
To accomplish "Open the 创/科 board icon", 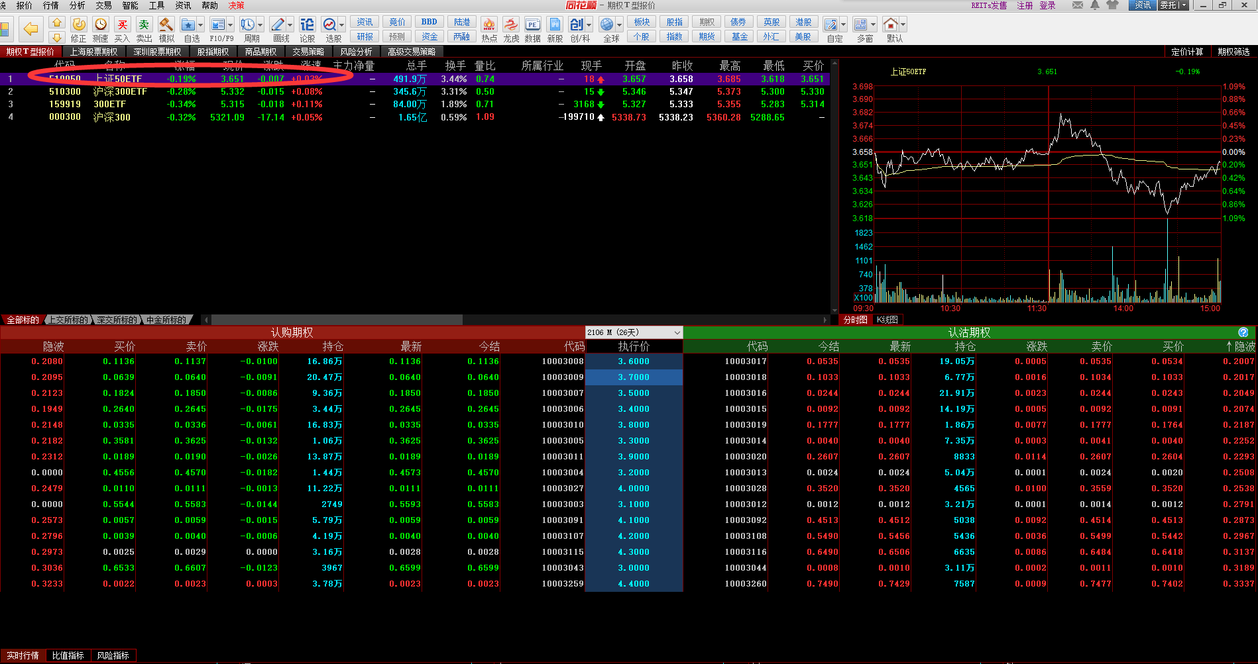I will pyautogui.click(x=576, y=25).
